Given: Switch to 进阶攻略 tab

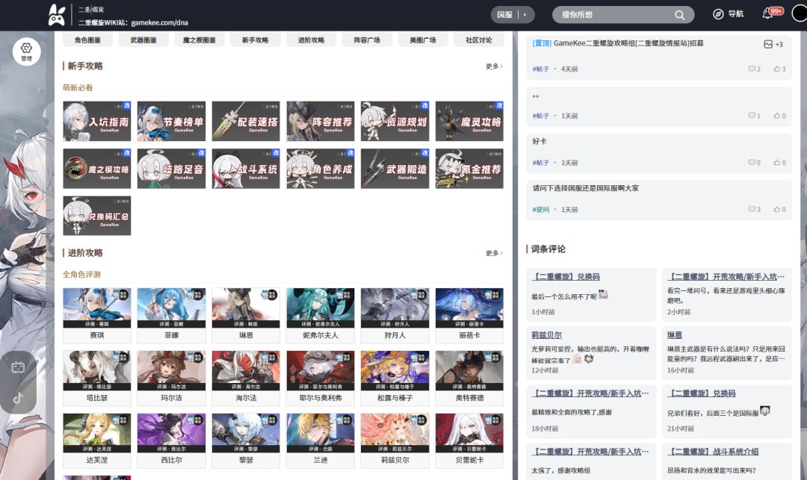Looking at the screenshot, I should 312,40.
